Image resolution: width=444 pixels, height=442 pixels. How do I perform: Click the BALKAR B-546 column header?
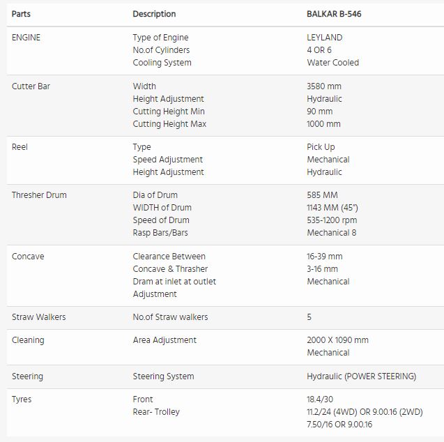[334, 14]
